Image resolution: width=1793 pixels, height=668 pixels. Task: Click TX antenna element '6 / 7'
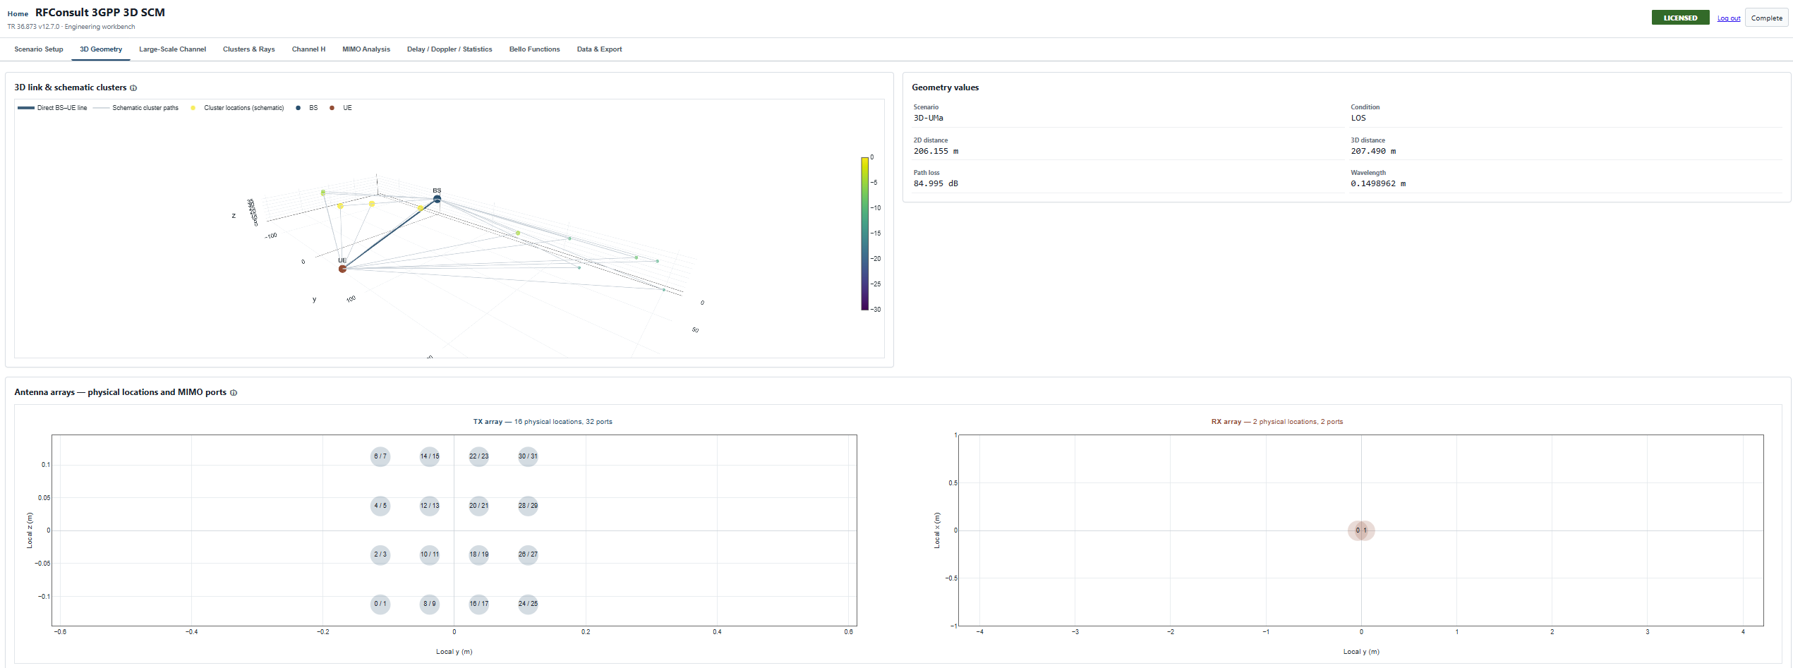tap(380, 456)
